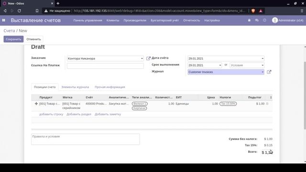Click the Продукт column header
Screen dimensions: 306x172
46,97
